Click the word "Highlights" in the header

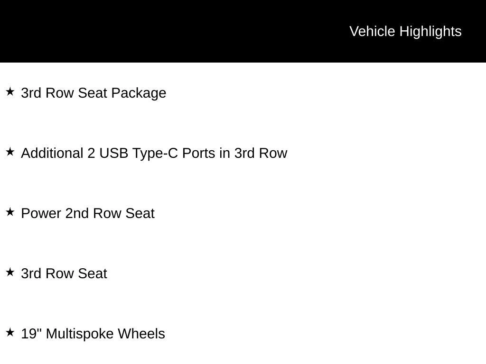[430, 31]
